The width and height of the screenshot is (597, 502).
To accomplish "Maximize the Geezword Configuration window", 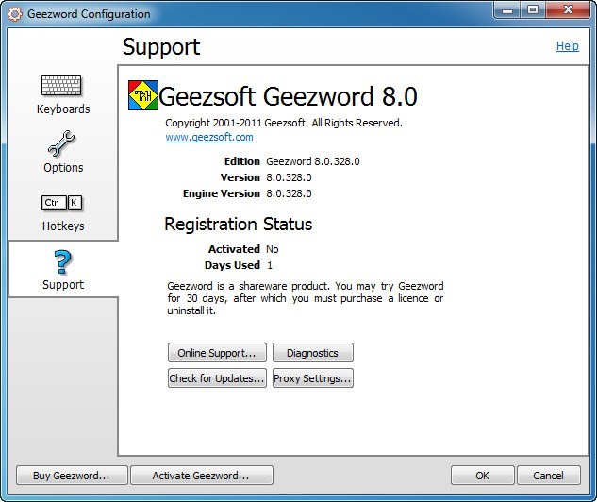I will [534, 10].
